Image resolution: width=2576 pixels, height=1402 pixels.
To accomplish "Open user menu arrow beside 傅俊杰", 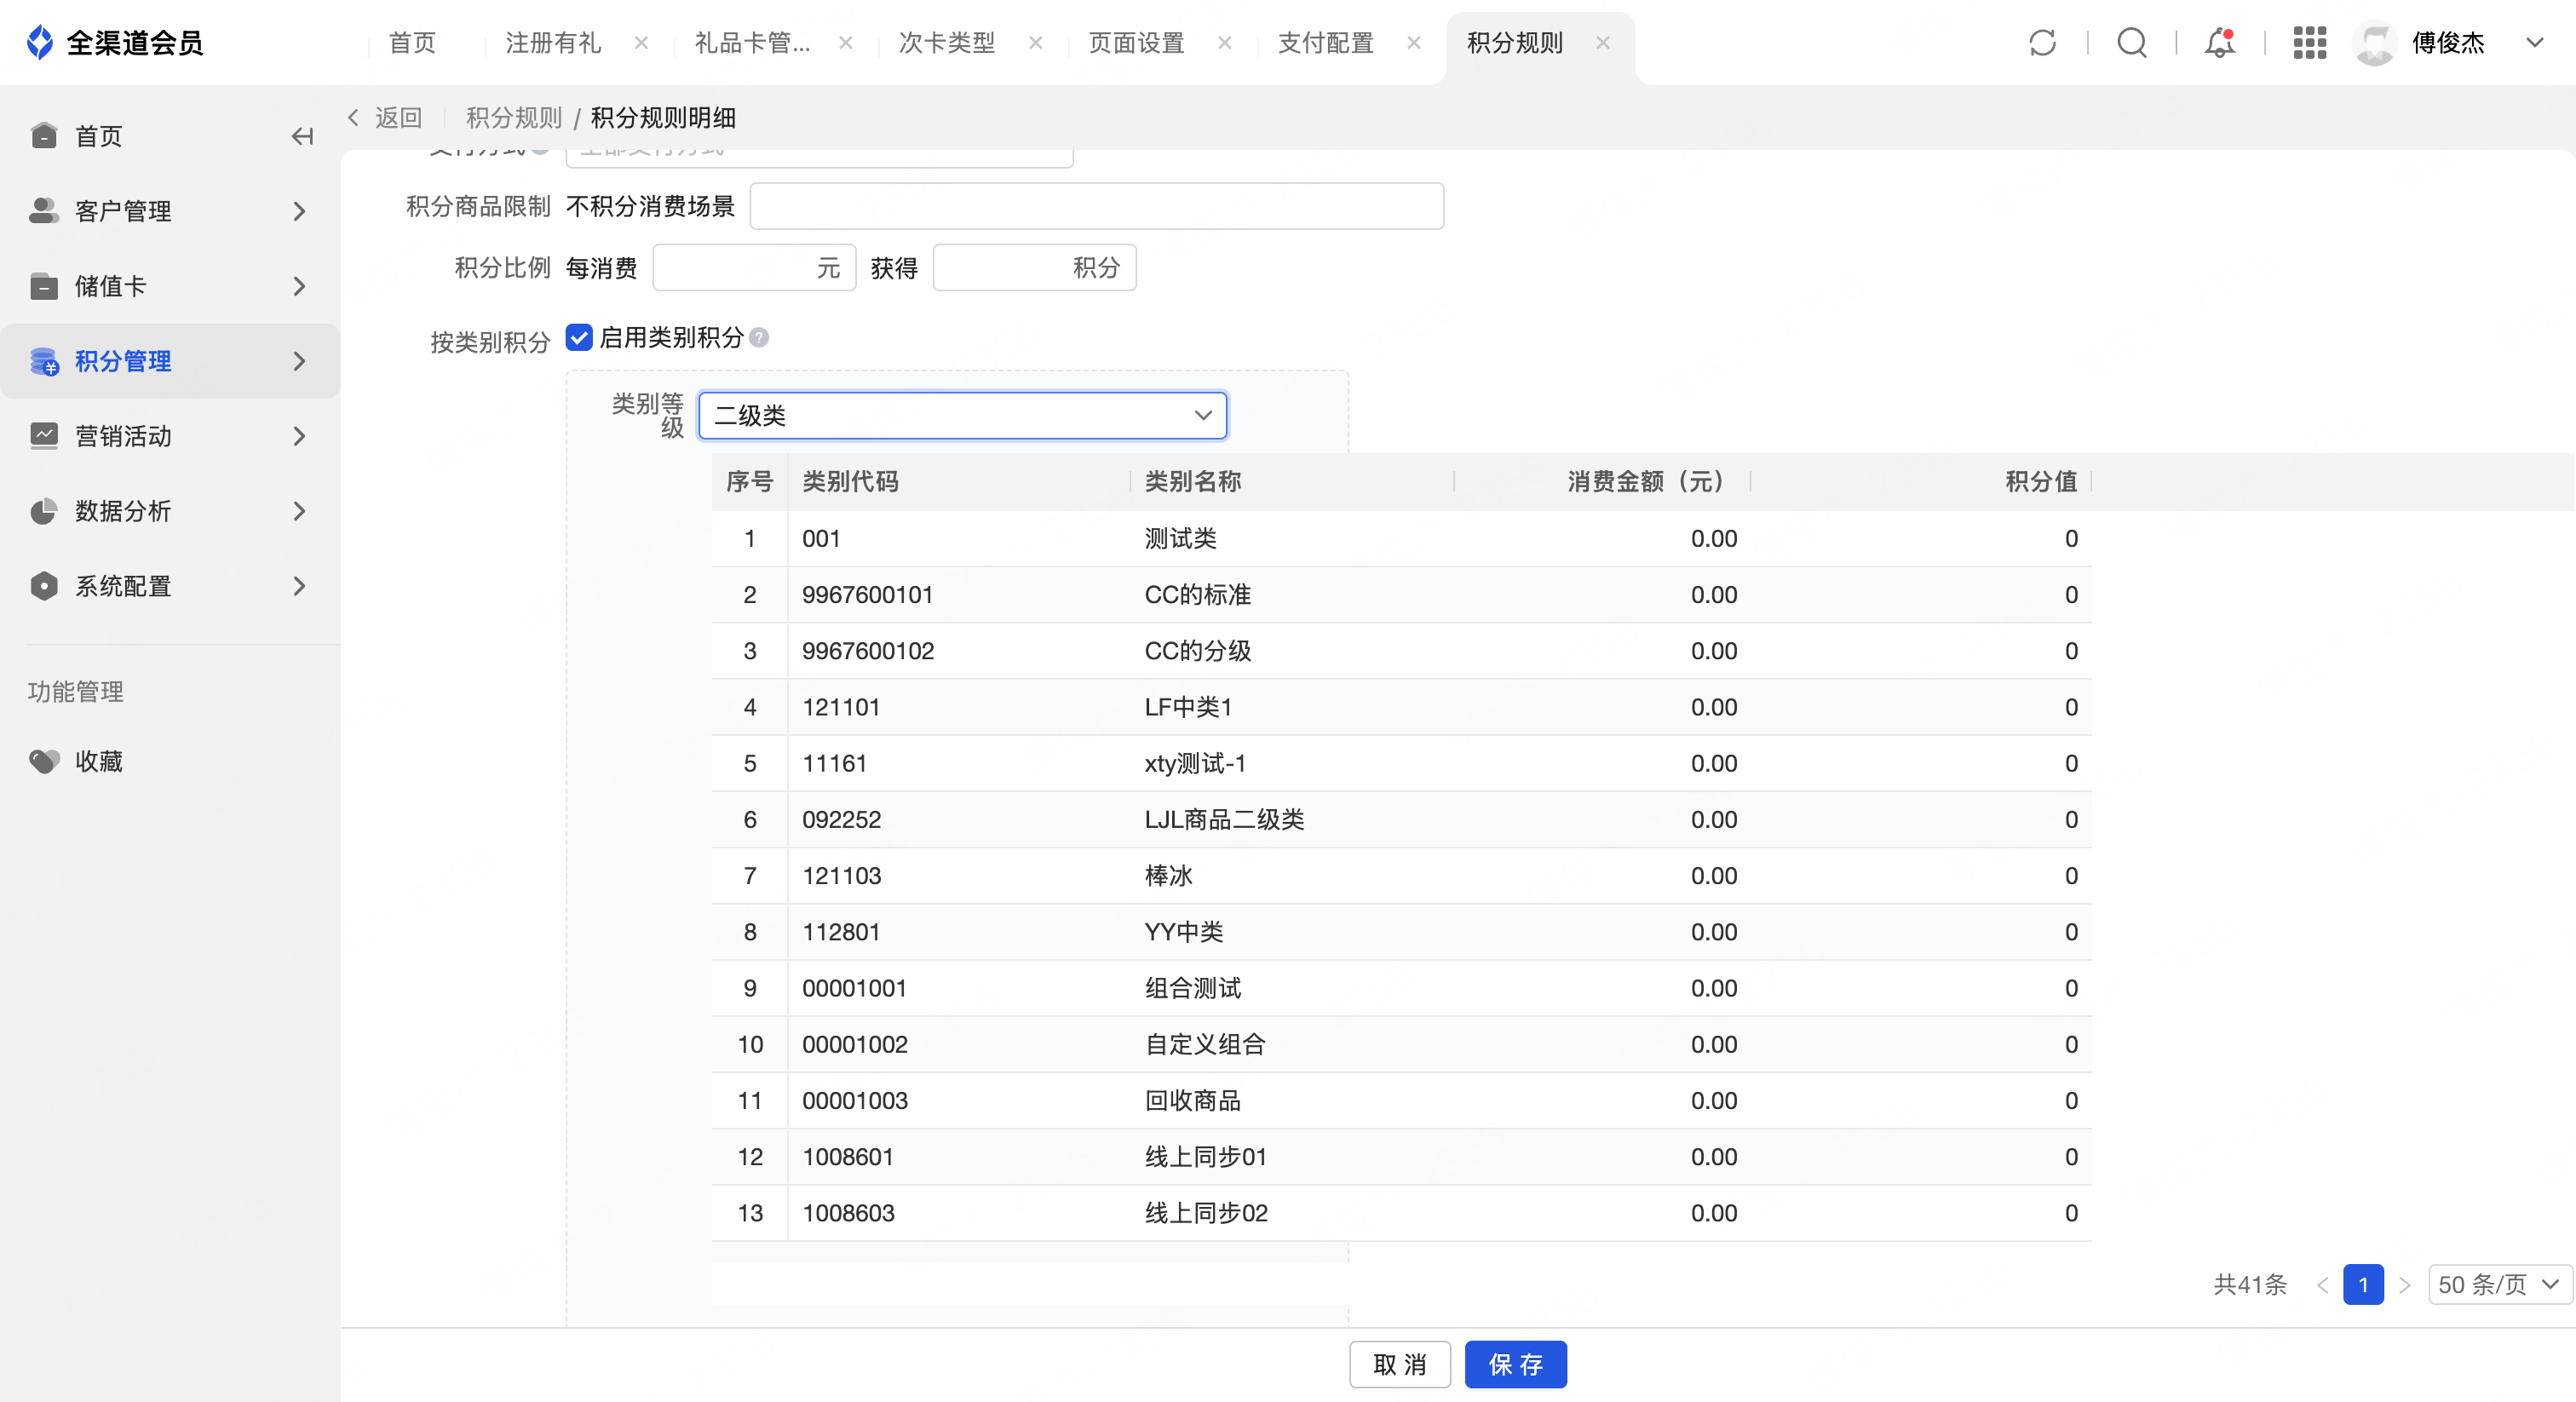I will click(2535, 43).
